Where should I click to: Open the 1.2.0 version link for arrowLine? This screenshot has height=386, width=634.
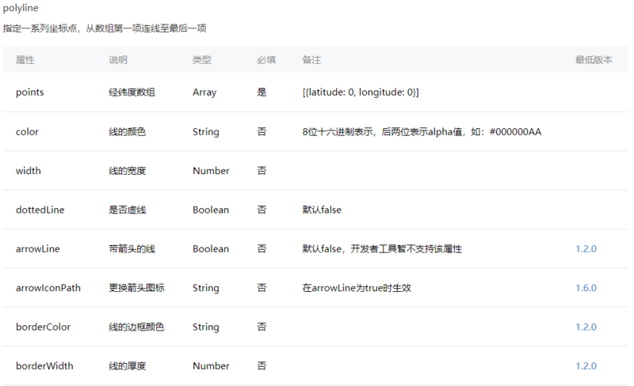[x=586, y=248]
